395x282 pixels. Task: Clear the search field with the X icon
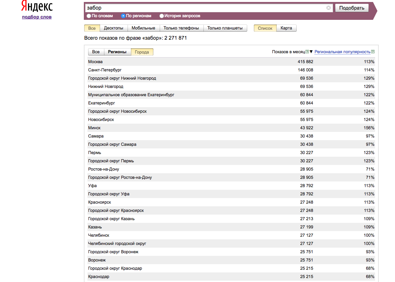(x=328, y=8)
